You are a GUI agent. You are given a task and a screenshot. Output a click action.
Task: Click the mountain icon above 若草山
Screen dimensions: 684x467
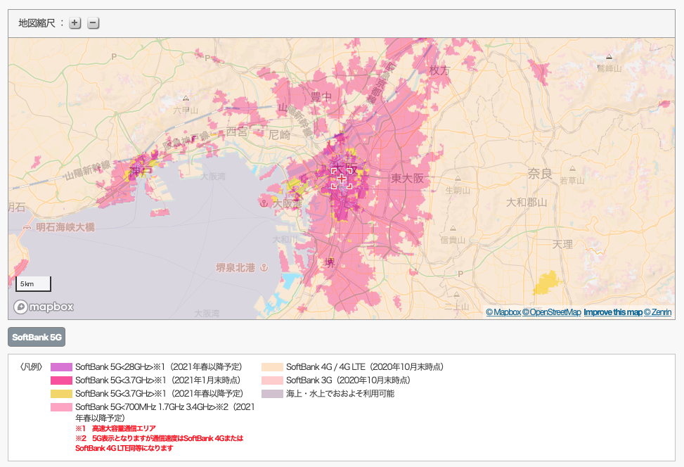[572, 168]
